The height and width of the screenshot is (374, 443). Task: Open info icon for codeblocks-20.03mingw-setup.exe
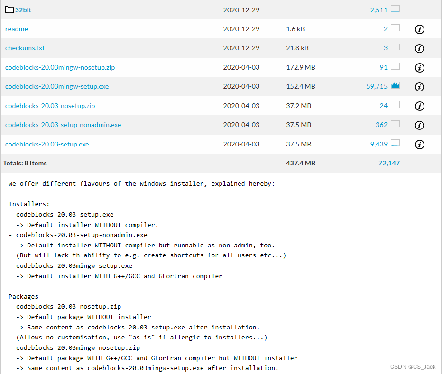[x=419, y=87]
